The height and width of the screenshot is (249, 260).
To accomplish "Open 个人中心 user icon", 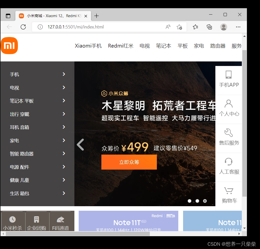I will tap(229, 104).
